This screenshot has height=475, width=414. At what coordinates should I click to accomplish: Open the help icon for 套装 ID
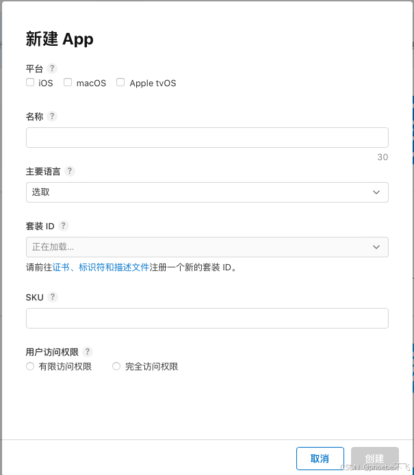pyautogui.click(x=63, y=226)
